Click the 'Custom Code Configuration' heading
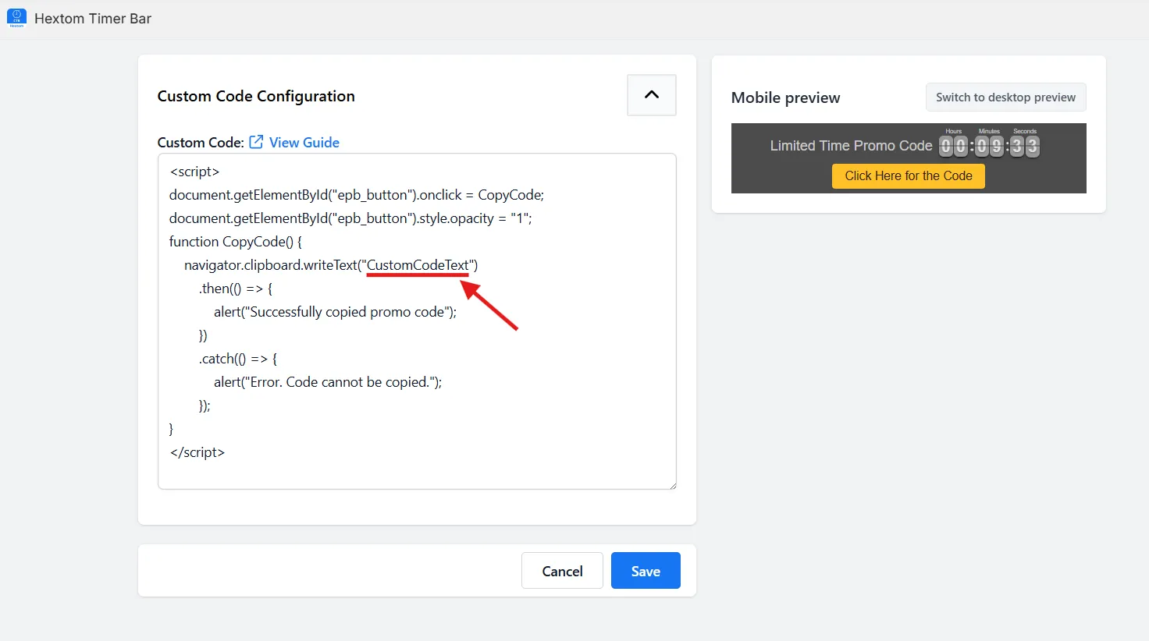This screenshot has height=641, width=1149. (x=256, y=96)
